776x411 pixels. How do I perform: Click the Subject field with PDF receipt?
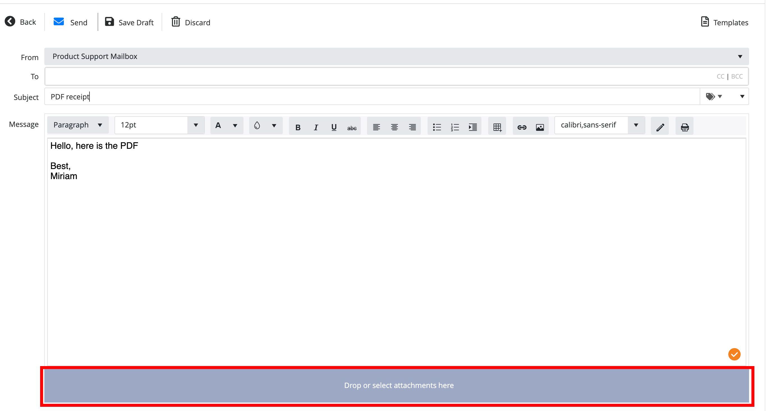click(x=372, y=97)
